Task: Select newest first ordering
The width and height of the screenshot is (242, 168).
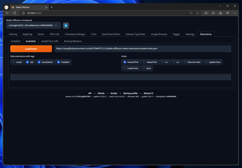Action: point(131,62)
